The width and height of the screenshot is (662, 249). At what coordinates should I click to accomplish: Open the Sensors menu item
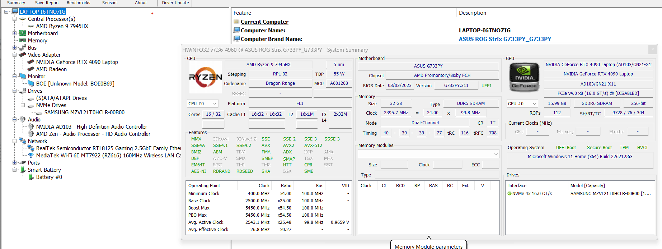tap(109, 3)
